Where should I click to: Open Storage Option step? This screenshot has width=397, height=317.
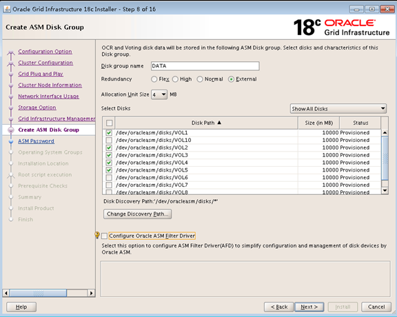tap(37, 108)
